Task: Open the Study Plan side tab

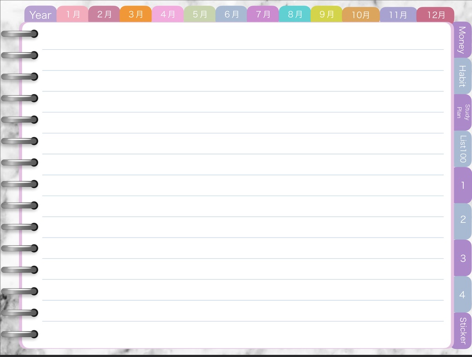Action: [x=462, y=113]
